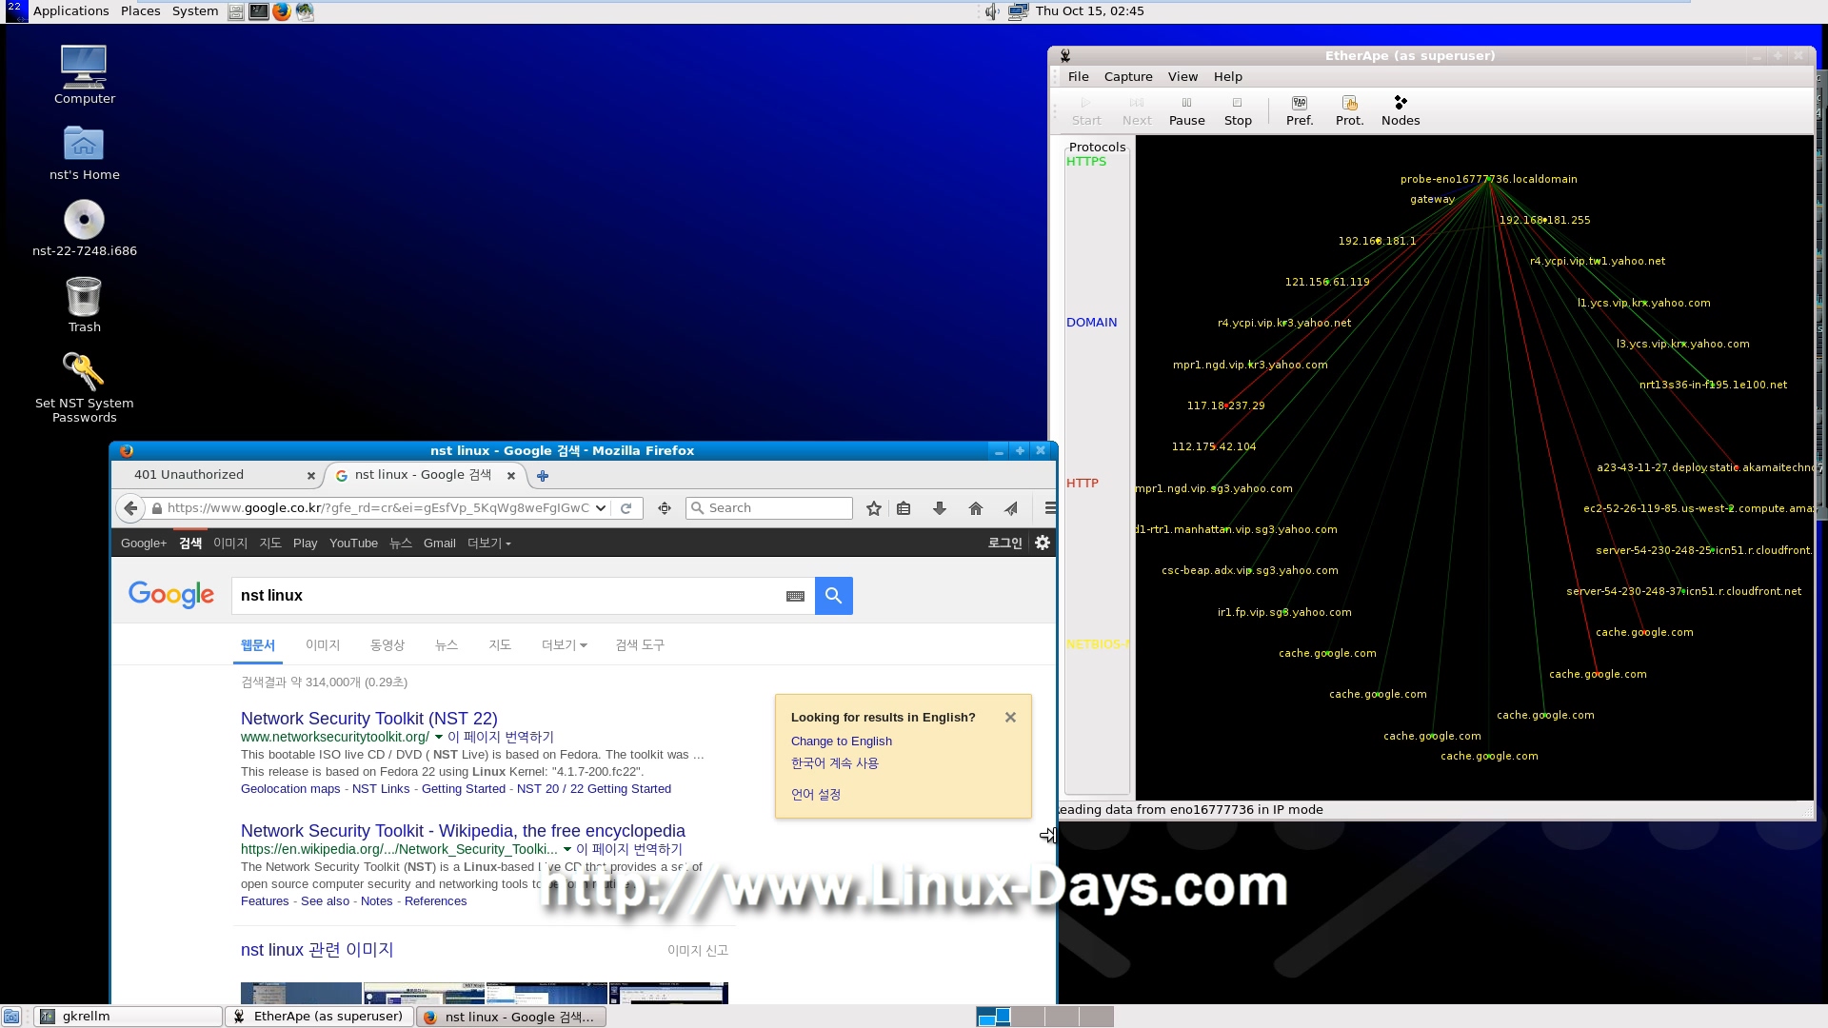Image resolution: width=1828 pixels, height=1028 pixels.
Task: Click Change to English link
Action: [841, 741]
